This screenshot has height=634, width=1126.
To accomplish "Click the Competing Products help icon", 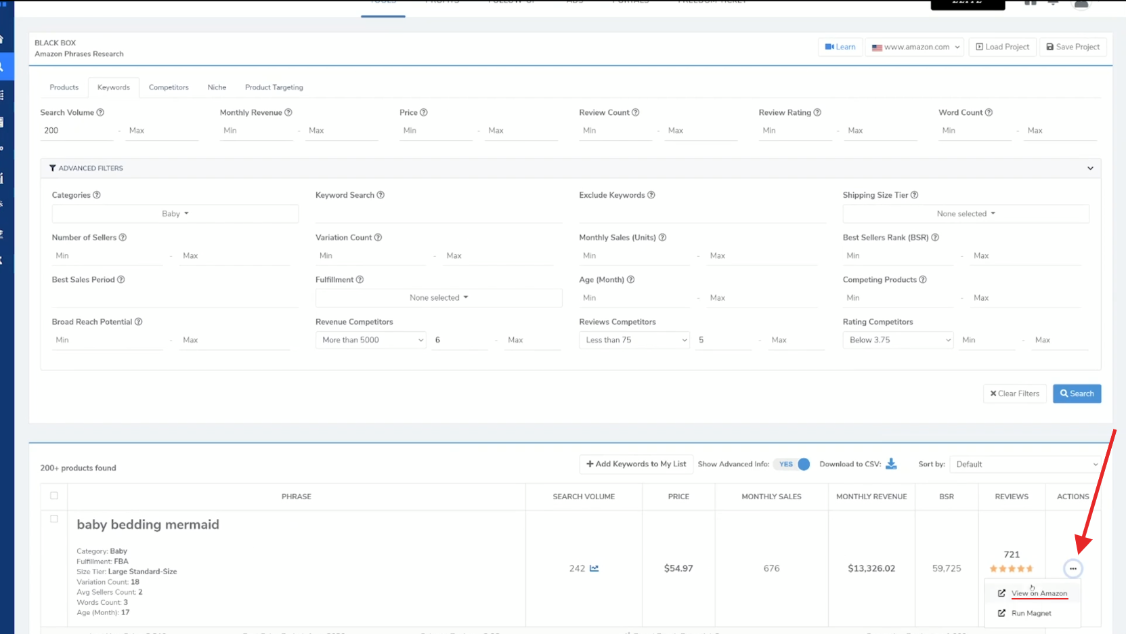I will (923, 280).
